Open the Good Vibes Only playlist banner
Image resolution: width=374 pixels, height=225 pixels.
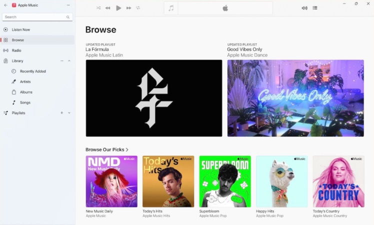tap(295, 98)
